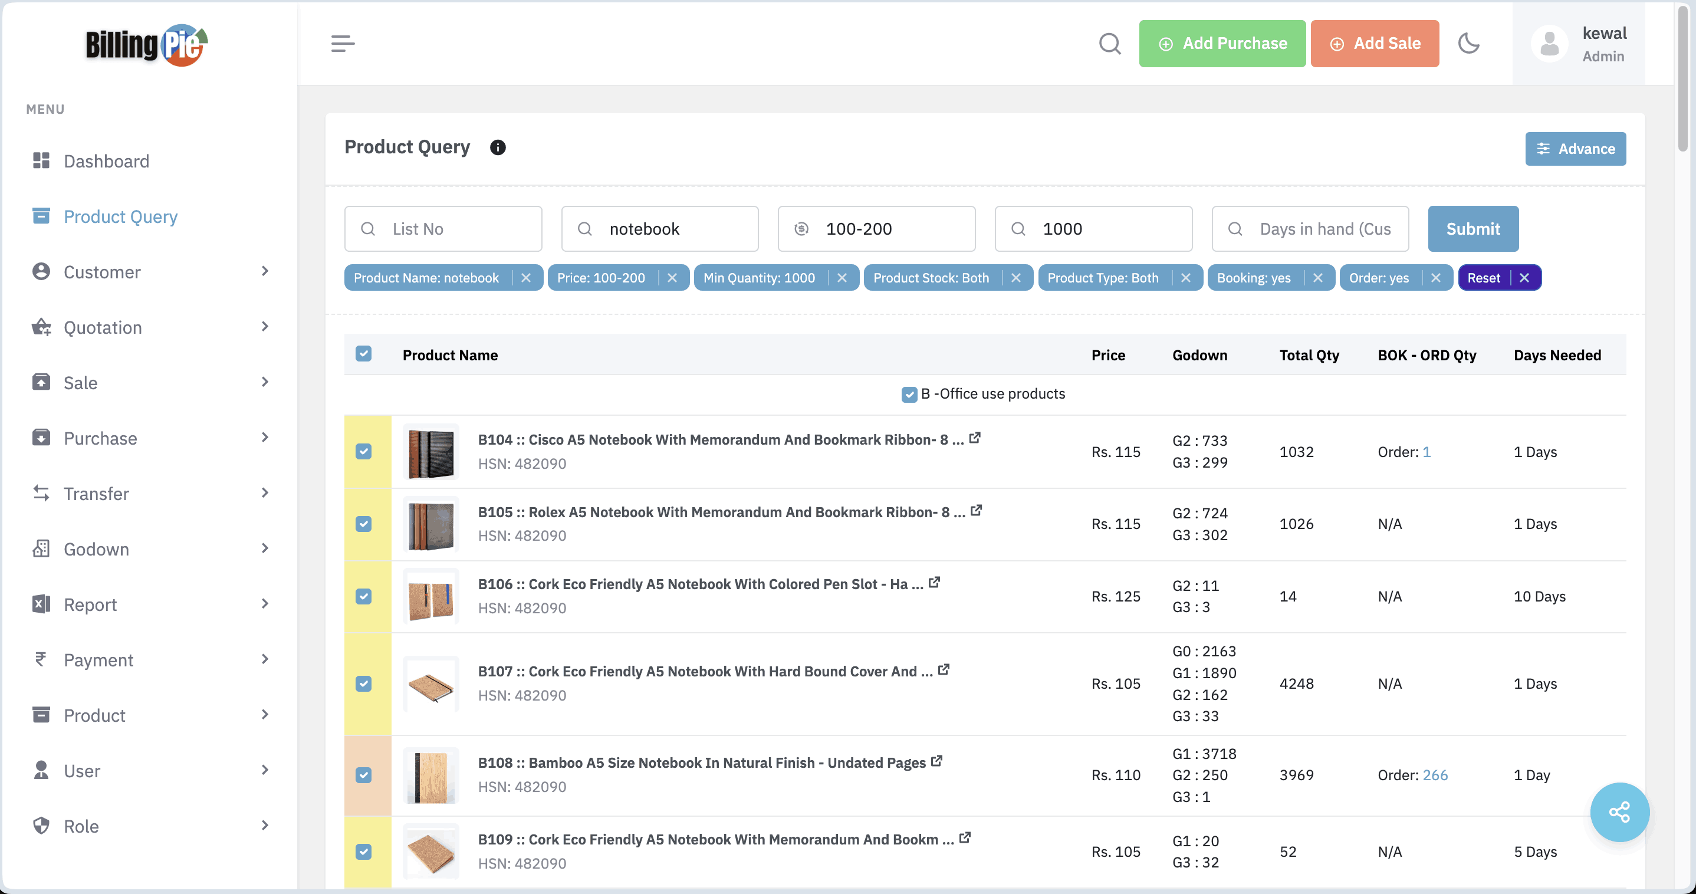Expand the Purchase menu chevron
The width and height of the screenshot is (1696, 894).
[x=265, y=438]
